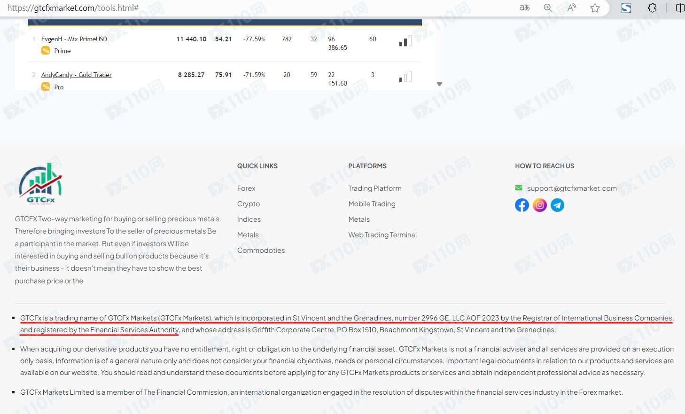
Task: Open Crypto quick link
Action: coord(249,204)
